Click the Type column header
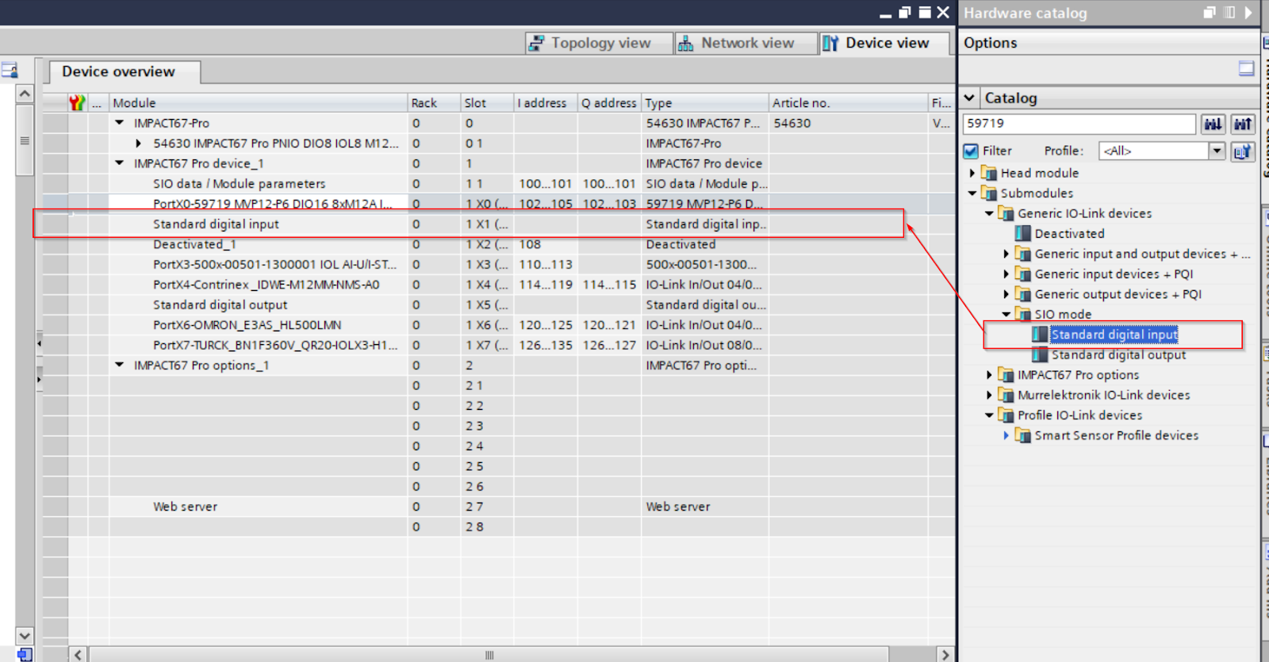Screen dimensions: 1269x662 coord(704,103)
